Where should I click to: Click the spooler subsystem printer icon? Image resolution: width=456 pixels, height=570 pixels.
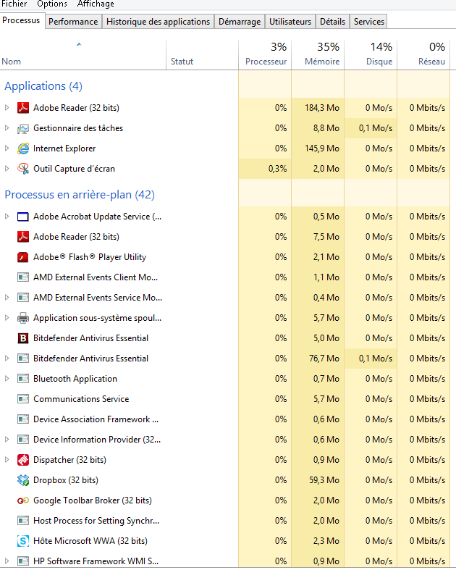tap(22, 318)
